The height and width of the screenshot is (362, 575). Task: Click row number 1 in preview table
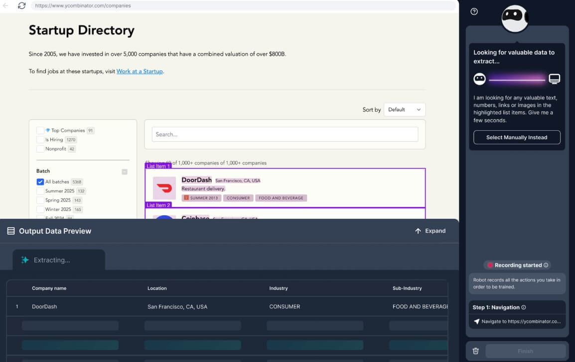click(x=17, y=307)
